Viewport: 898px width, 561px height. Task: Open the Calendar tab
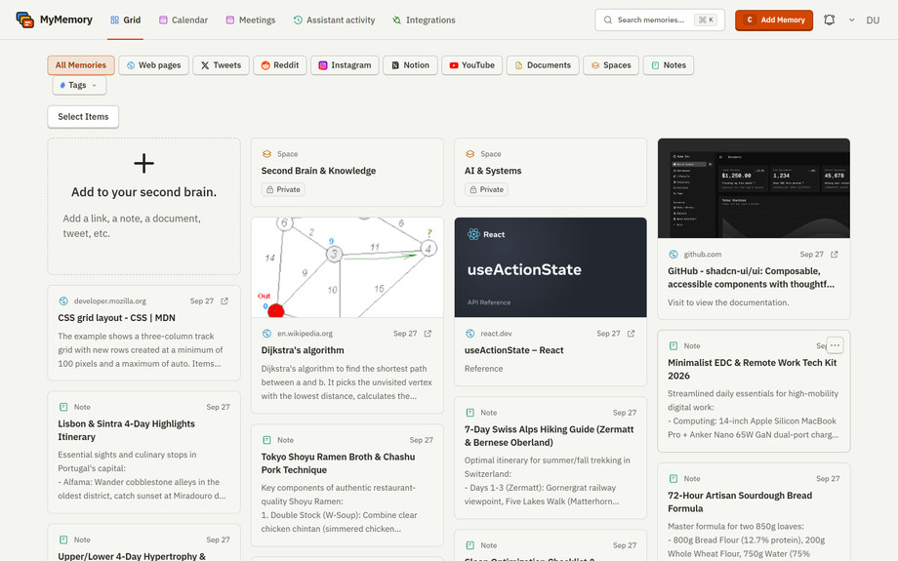coord(184,20)
